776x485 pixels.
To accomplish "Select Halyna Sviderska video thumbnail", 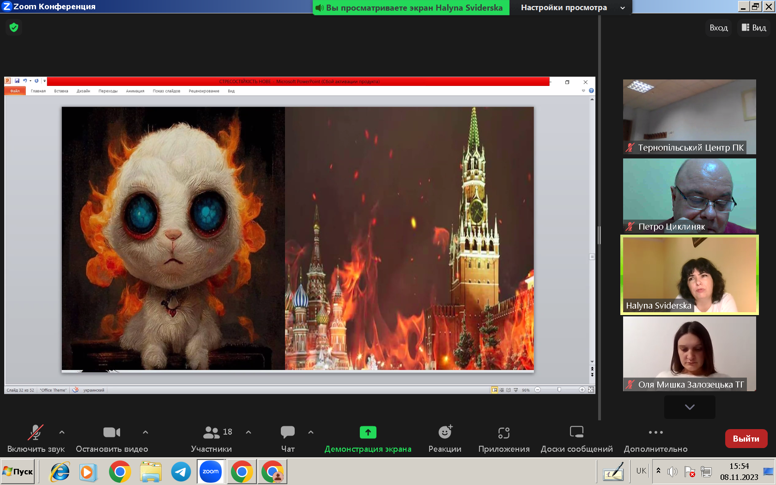I will coord(690,275).
